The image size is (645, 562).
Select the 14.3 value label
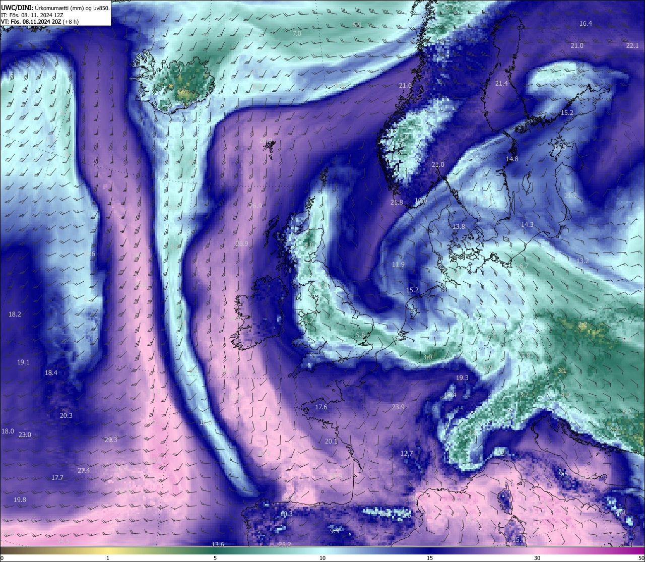527,224
